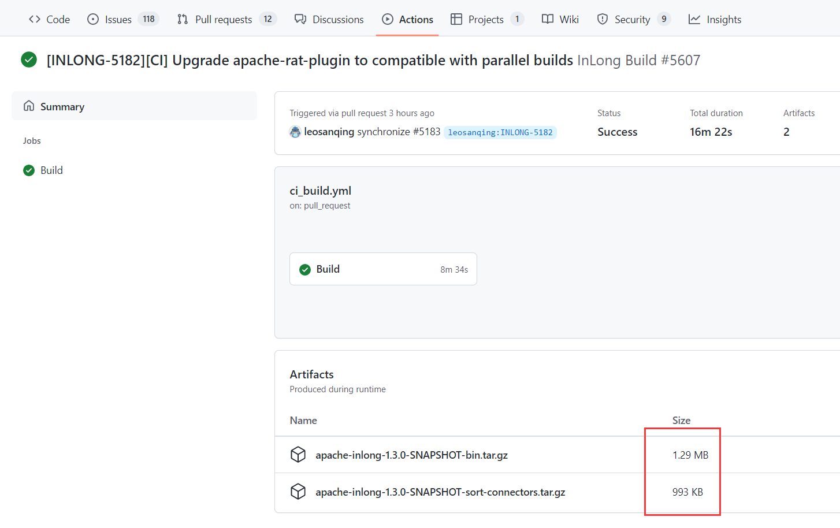Open the Projects tab

pos(487,19)
